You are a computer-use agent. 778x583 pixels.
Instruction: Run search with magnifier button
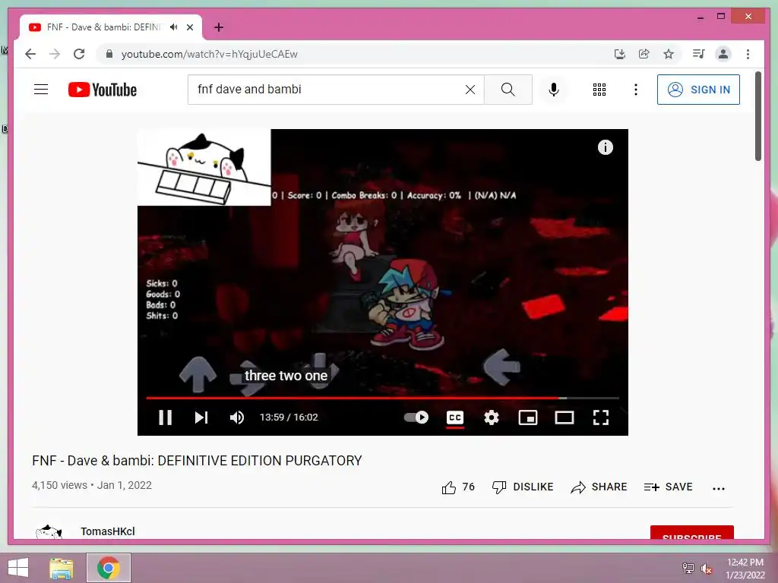tap(508, 90)
